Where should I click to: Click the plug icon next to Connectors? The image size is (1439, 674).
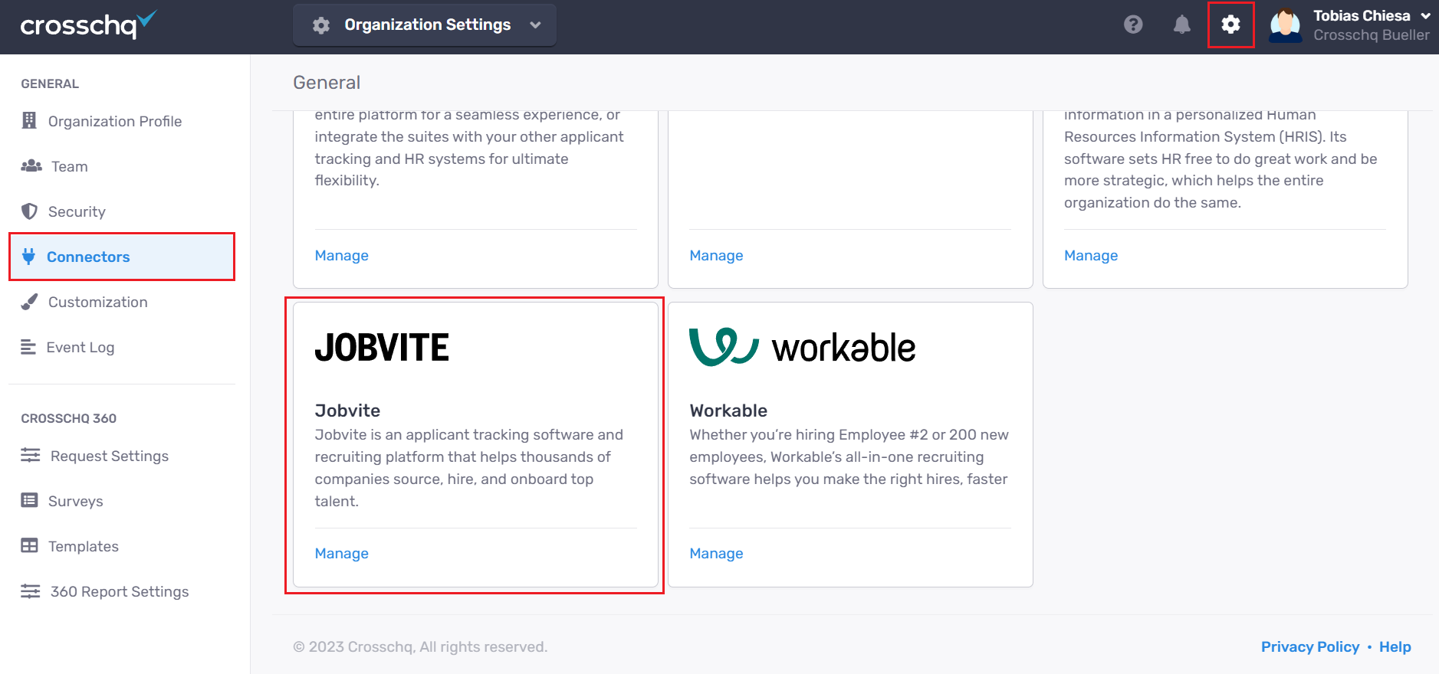[28, 256]
